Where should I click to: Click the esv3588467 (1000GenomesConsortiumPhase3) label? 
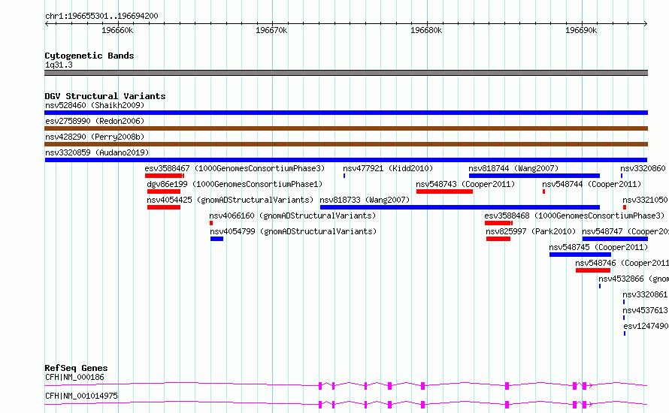pos(235,168)
